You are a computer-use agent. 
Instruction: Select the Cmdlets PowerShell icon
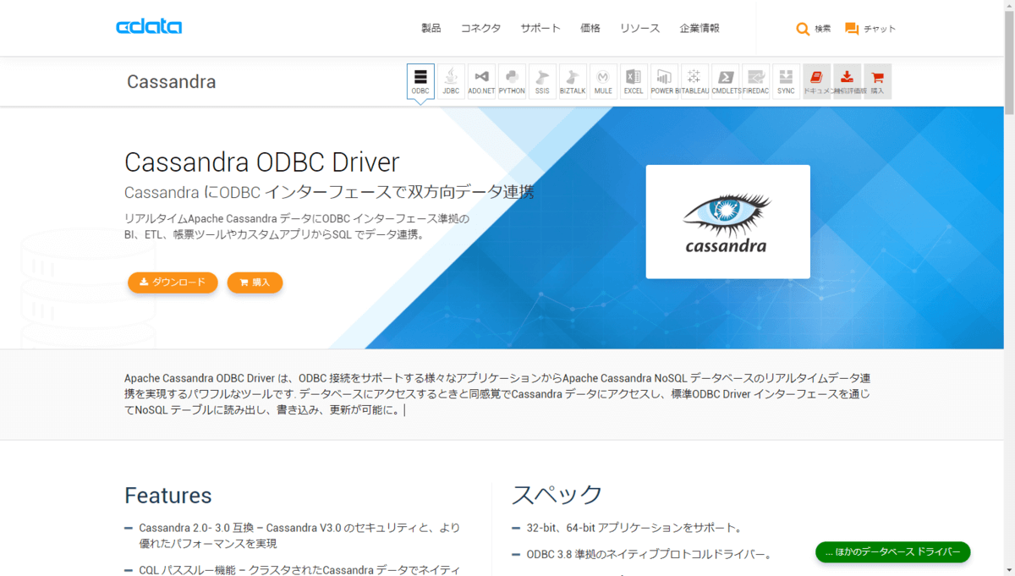725,81
